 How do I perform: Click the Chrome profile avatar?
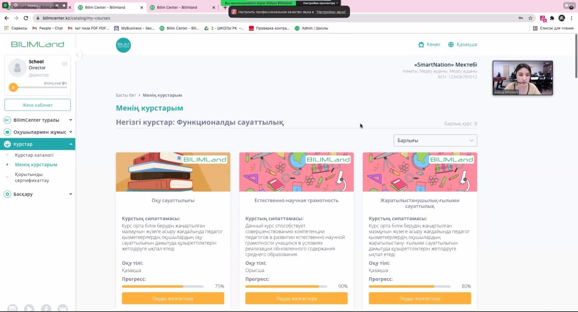pos(562,18)
